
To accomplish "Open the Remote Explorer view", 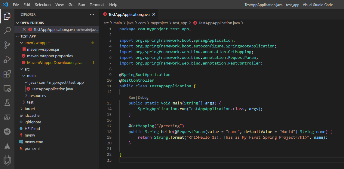I will pyautogui.click(x=7, y=89).
